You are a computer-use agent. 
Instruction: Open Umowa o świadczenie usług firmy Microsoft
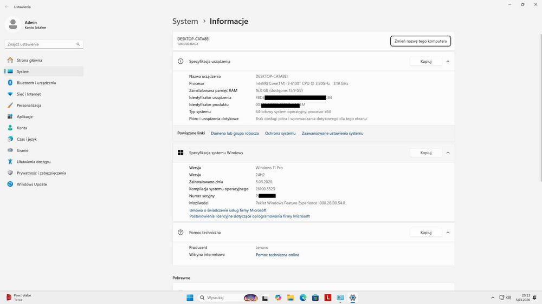228,210
